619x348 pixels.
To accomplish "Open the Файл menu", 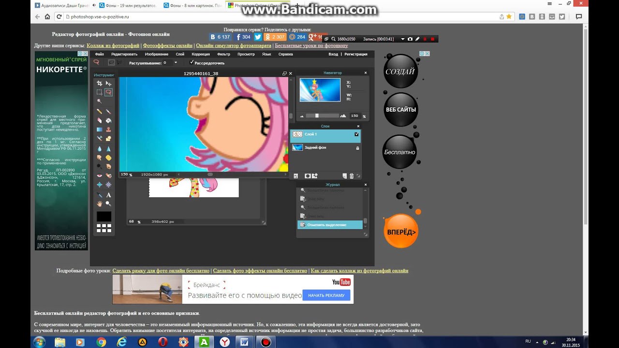I will [x=99, y=54].
